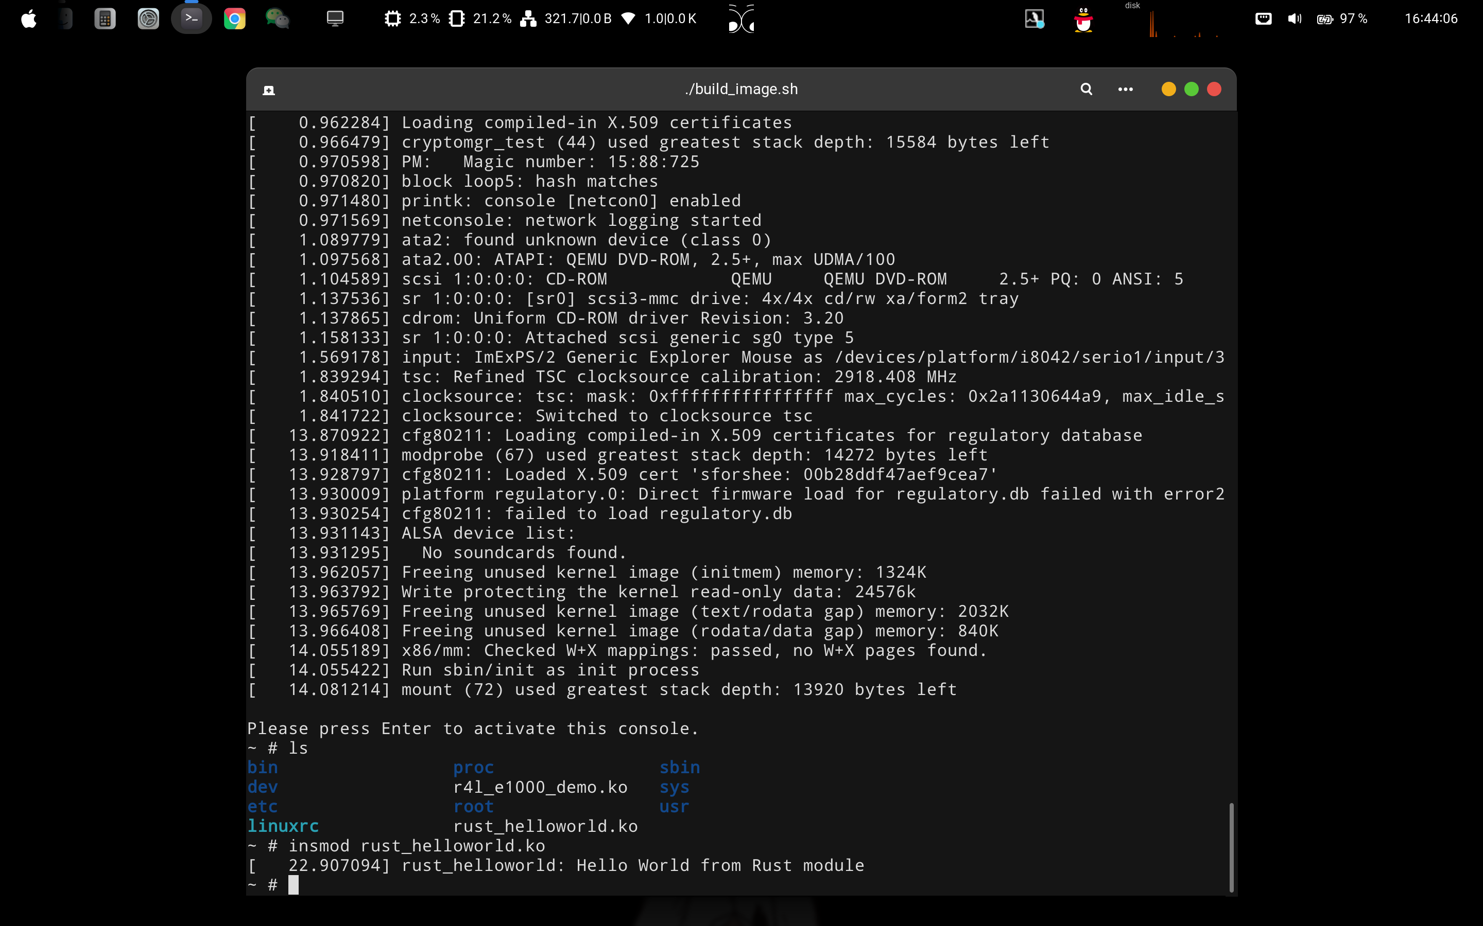Click 'usr' directory in ls output
Image resolution: width=1483 pixels, height=926 pixels.
tap(674, 807)
